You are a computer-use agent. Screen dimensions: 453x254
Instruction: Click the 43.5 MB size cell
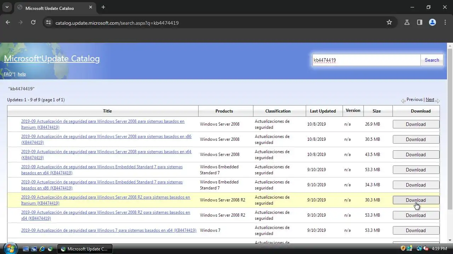[x=372, y=155]
